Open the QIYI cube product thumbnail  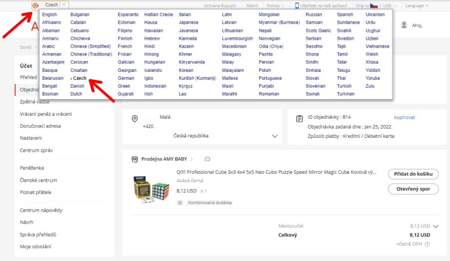pyautogui.click(x=150, y=190)
